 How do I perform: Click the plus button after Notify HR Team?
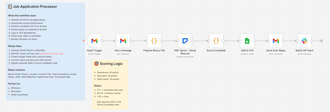pyautogui.click(x=321, y=41)
